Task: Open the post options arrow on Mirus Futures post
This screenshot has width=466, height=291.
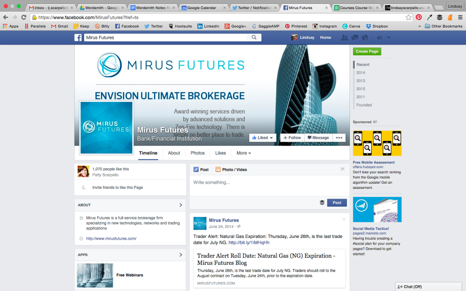Action: 344,219
